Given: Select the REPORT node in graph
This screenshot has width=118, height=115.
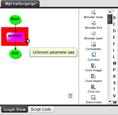Looking at the screenshot, I should [x=15, y=37].
